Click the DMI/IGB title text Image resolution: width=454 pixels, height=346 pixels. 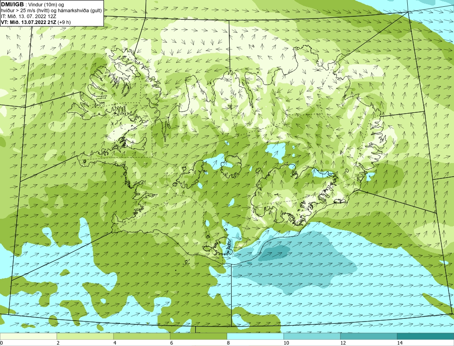tap(12, 5)
